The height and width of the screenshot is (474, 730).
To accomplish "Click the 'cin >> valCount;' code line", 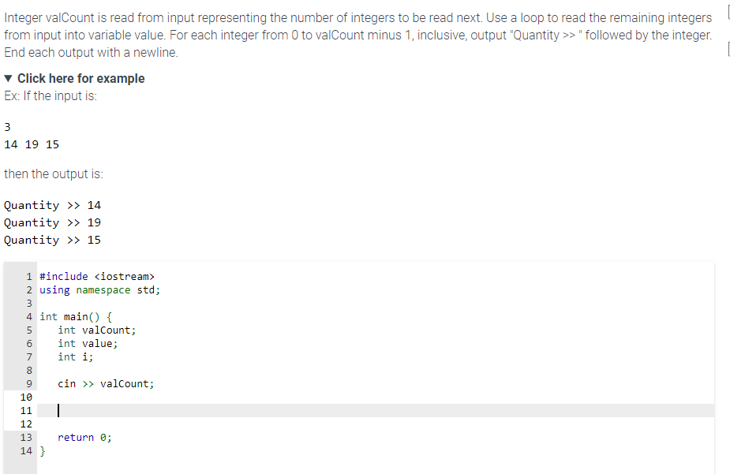I will point(106,384).
